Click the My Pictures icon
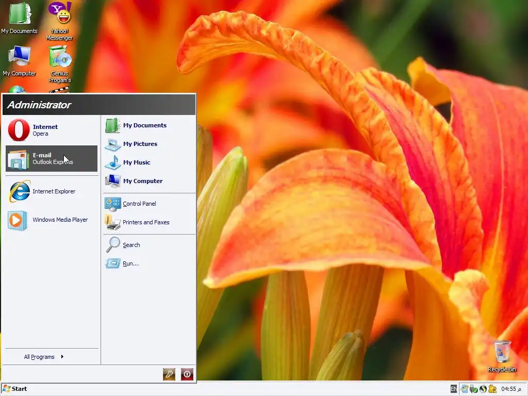Image resolution: width=528 pixels, height=396 pixels. click(x=113, y=145)
